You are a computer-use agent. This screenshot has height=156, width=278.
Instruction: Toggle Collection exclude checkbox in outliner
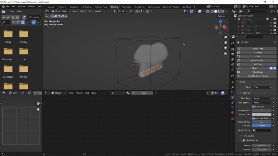(x=267, y=19)
